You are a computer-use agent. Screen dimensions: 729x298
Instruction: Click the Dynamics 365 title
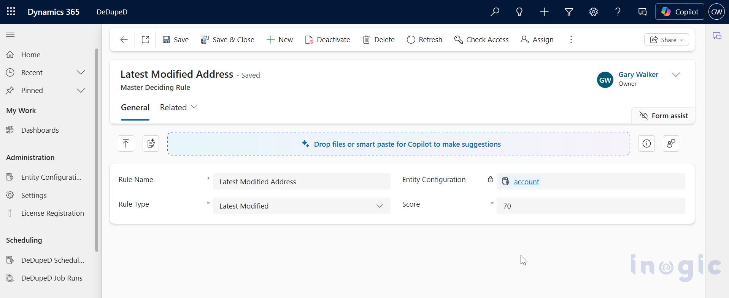point(54,12)
